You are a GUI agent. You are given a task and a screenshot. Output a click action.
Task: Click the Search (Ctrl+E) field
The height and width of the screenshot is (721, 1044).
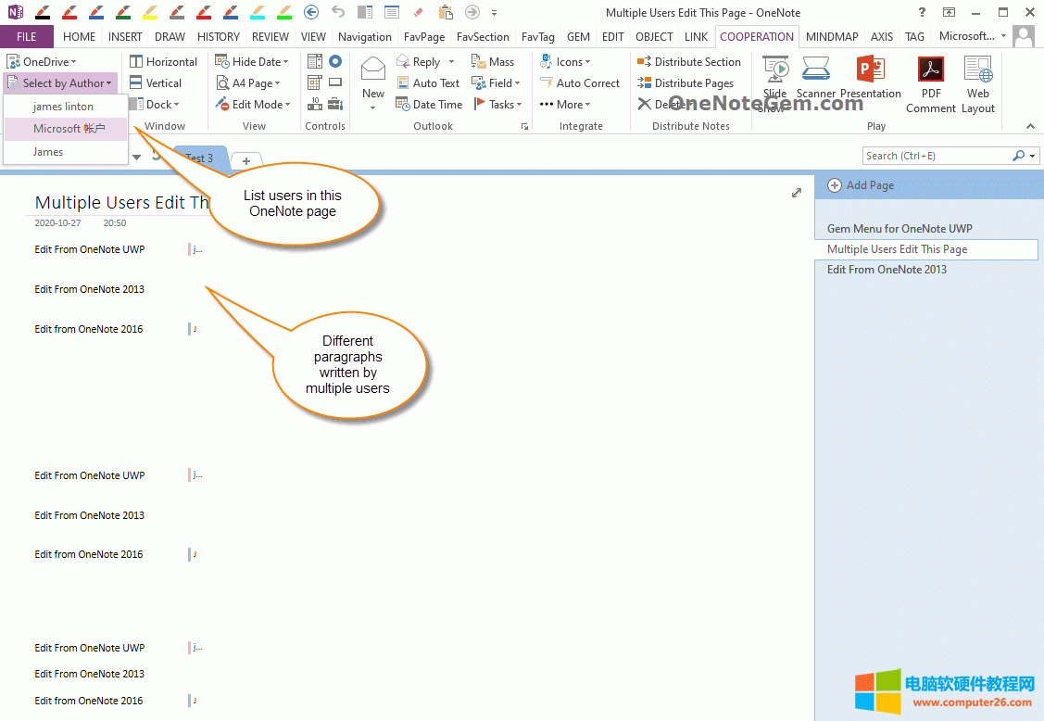(x=936, y=156)
